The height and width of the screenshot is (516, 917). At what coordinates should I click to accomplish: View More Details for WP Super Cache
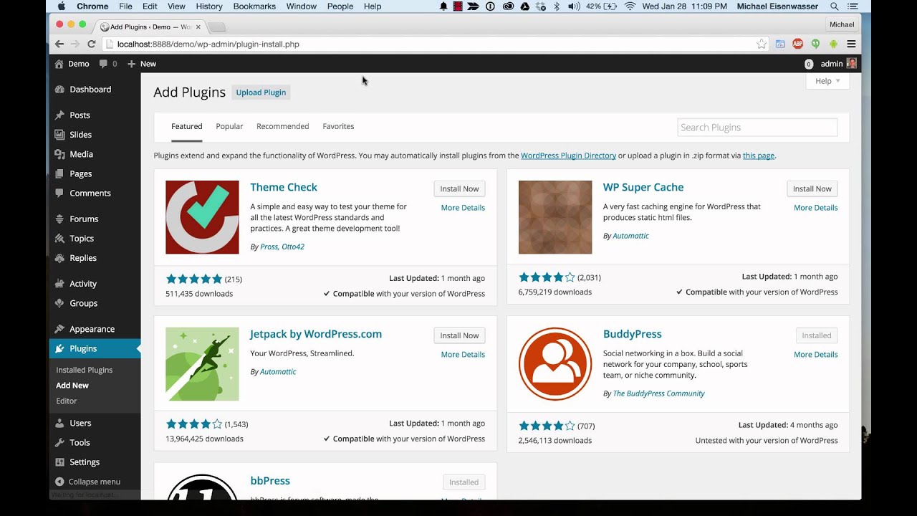(x=815, y=208)
